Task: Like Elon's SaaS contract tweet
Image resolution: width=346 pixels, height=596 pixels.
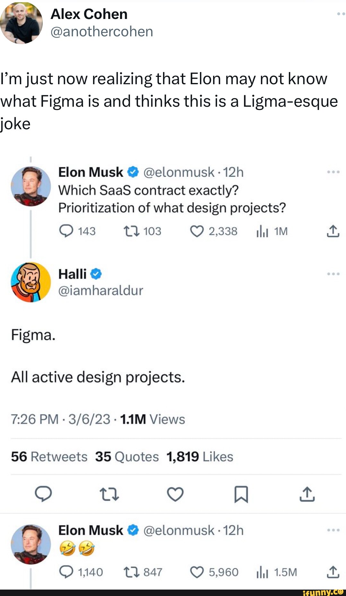Action: point(197,231)
